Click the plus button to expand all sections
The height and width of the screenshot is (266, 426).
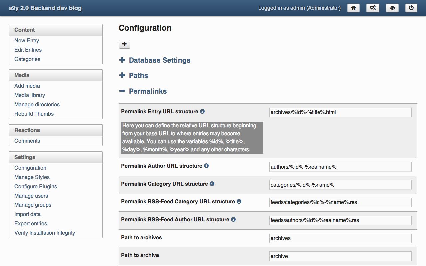tap(124, 44)
